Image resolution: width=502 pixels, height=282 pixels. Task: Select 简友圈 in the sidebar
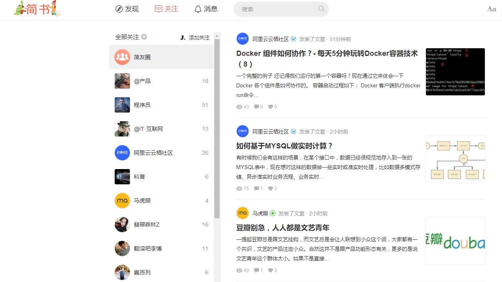(161, 57)
